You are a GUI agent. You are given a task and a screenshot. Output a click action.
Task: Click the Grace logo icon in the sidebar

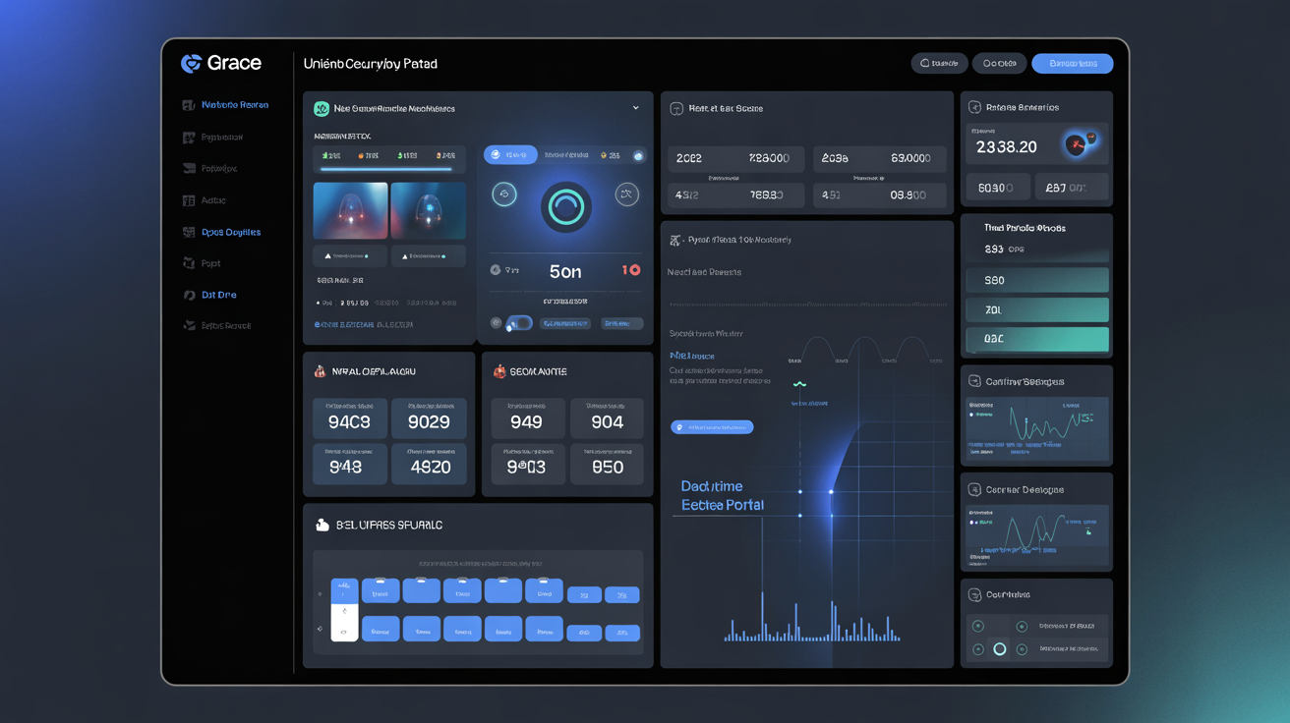[x=189, y=63]
